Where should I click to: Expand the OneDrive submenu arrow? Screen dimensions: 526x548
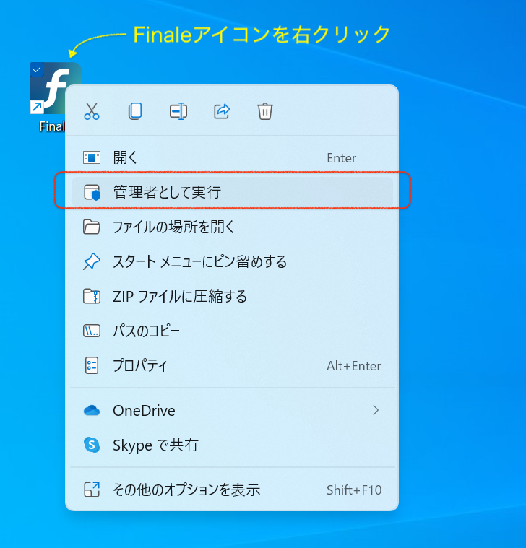(x=376, y=410)
